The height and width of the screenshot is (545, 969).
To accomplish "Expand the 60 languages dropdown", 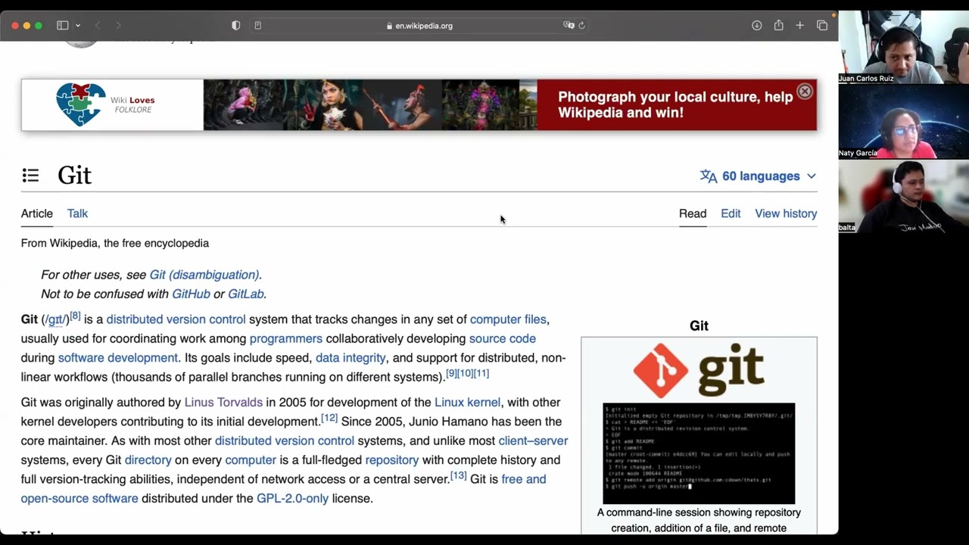I will [759, 176].
